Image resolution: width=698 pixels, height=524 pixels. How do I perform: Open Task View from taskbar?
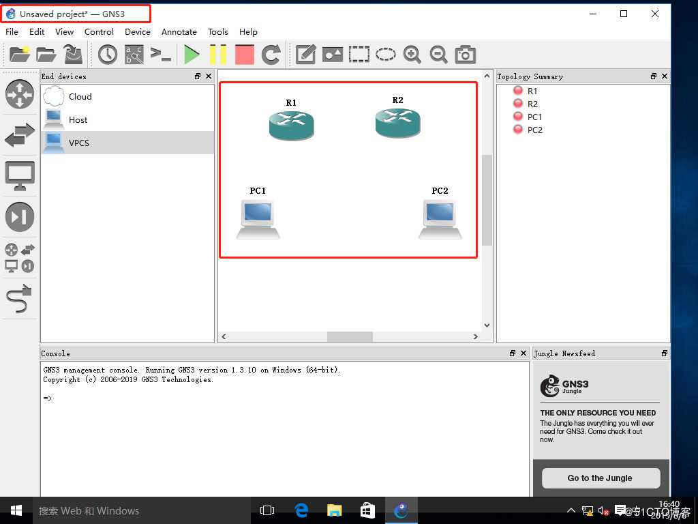click(x=267, y=510)
